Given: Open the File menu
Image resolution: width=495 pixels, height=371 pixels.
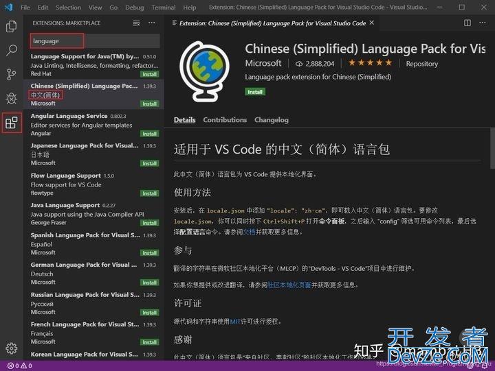Looking at the screenshot, I should [25, 8].
